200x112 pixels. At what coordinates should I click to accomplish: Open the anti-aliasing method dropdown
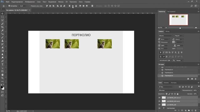180,60
